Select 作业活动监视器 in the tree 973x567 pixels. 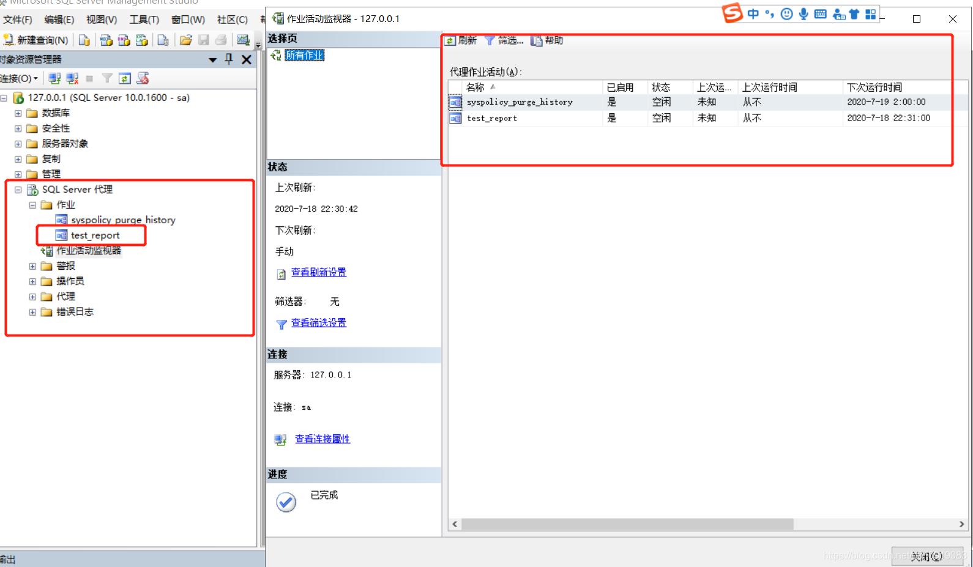point(89,251)
